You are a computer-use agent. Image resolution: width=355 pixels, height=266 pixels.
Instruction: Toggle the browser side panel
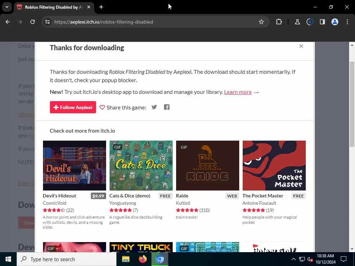[x=322, y=22]
